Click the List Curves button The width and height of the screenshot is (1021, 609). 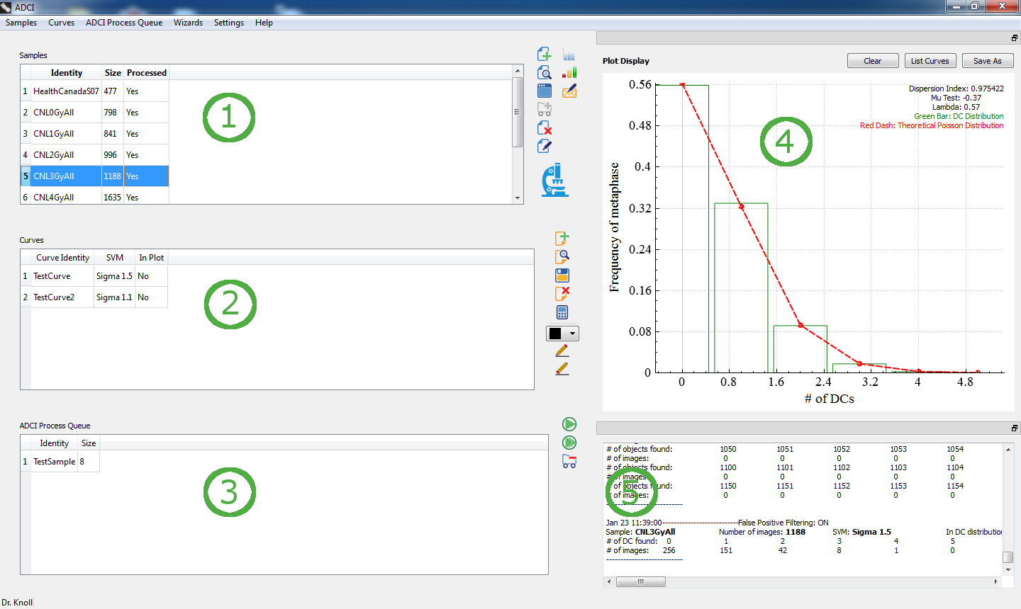tap(930, 61)
